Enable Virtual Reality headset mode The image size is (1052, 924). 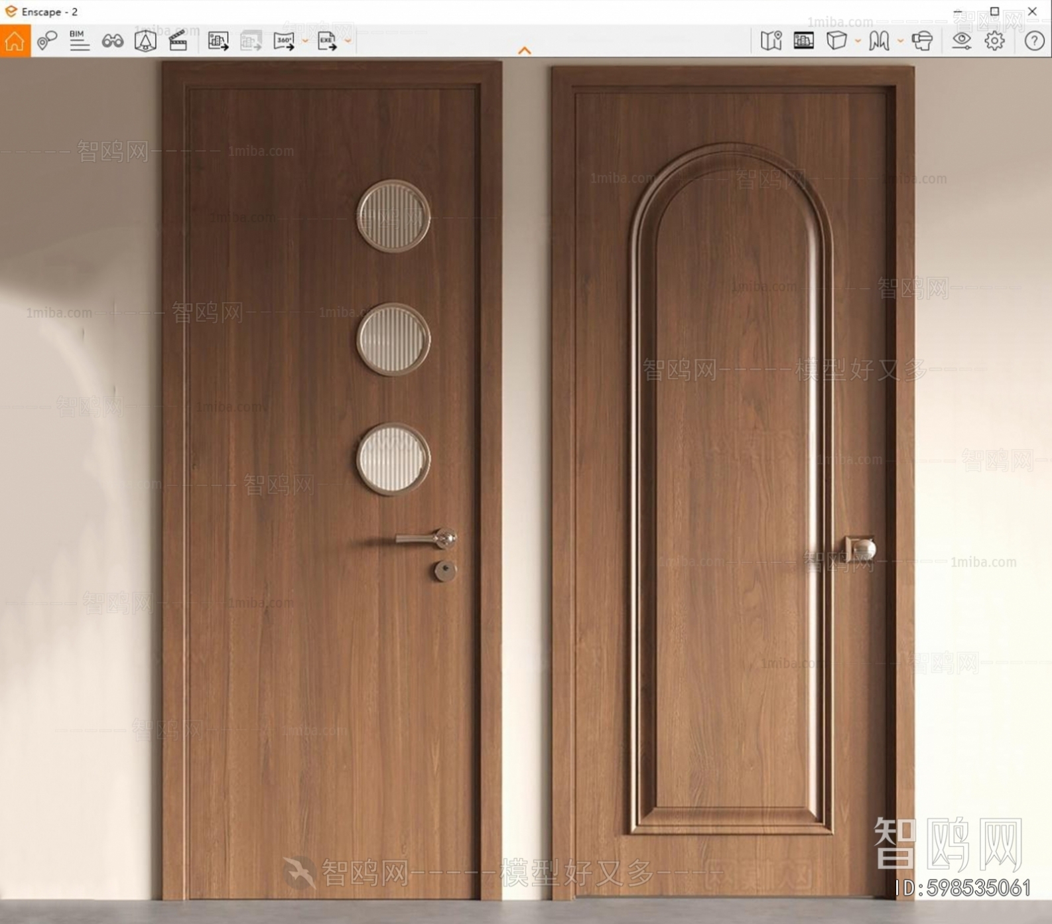[x=922, y=40]
